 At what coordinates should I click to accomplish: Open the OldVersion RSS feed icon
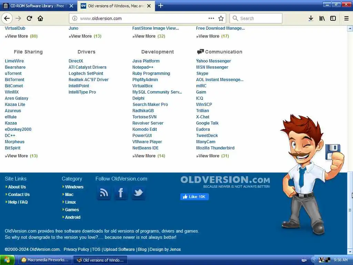pos(104,193)
